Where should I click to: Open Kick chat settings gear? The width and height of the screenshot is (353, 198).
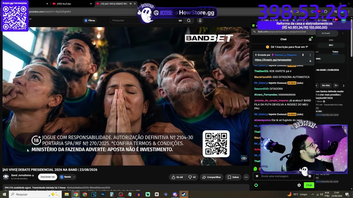299,185
